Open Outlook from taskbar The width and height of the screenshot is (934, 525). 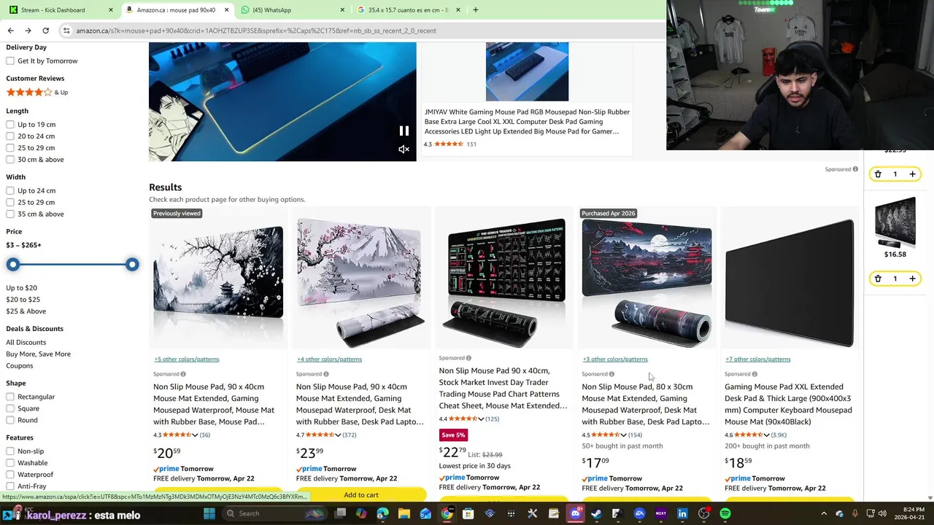[x=425, y=513]
